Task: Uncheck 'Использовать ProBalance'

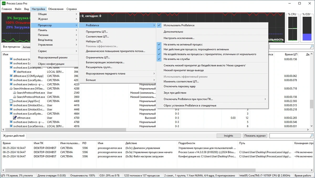Action: [212, 25]
